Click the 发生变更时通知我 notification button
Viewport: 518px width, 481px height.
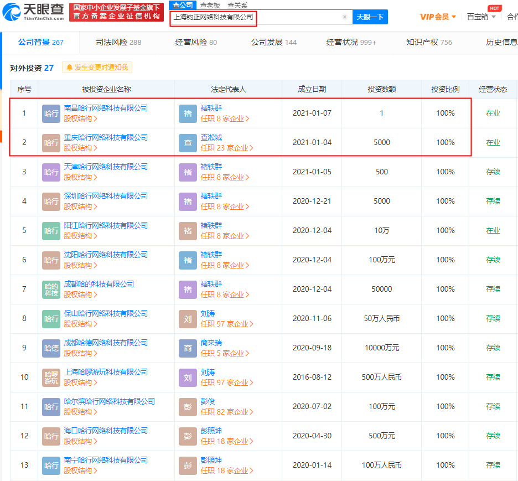[x=97, y=68]
